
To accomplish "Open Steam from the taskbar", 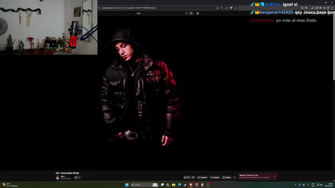I will 185,185.
